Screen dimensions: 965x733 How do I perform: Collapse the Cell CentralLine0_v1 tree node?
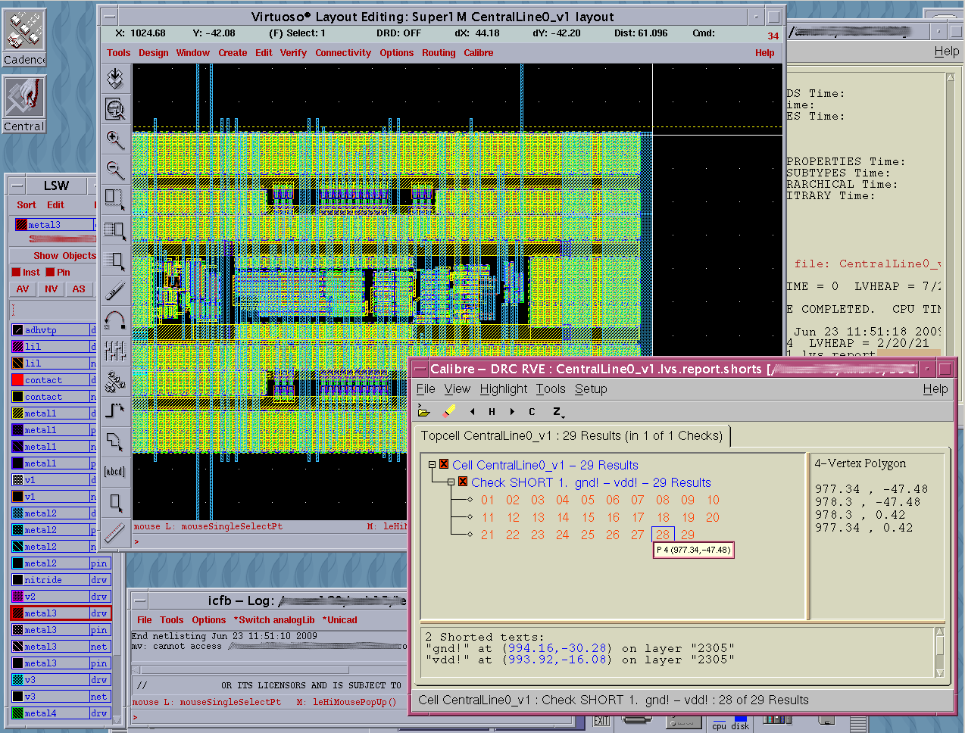coord(432,465)
